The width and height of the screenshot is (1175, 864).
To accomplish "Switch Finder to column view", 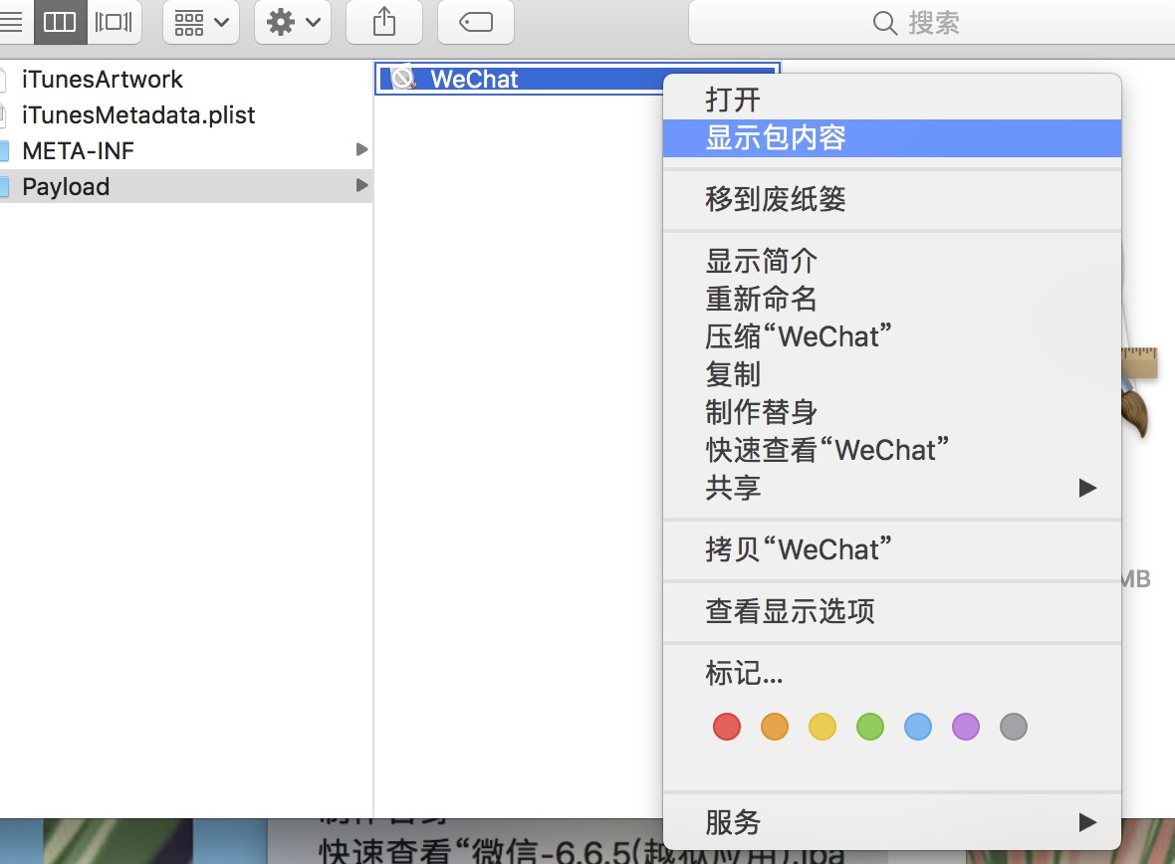I will [x=60, y=22].
